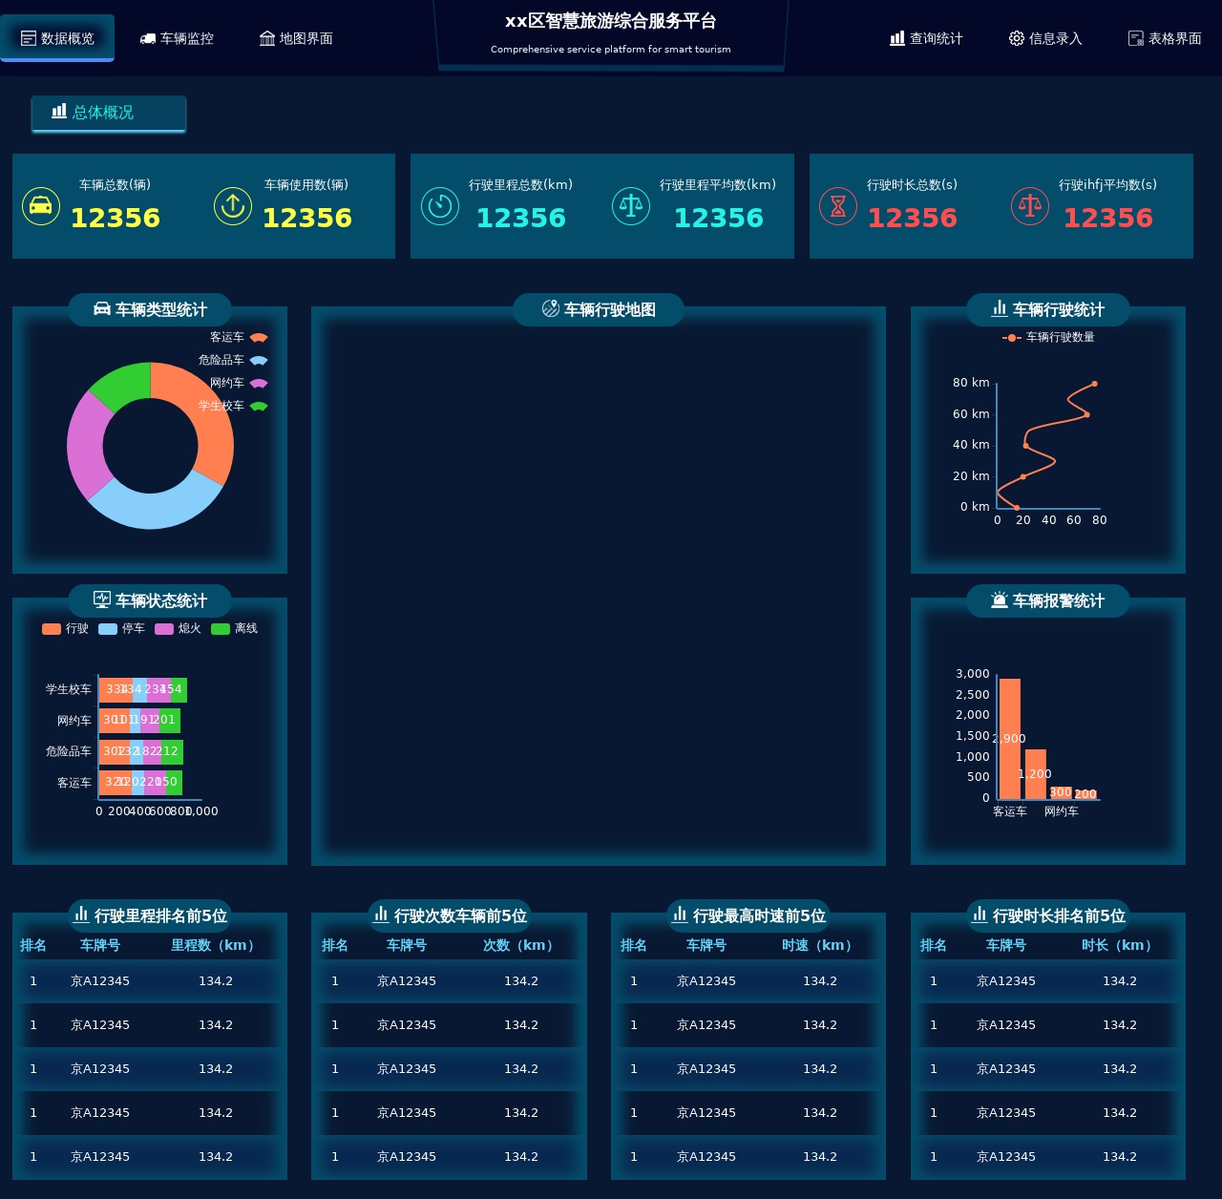Toggle 网约车 legend in pie chart
This screenshot has height=1199, width=1222.
tap(239, 383)
